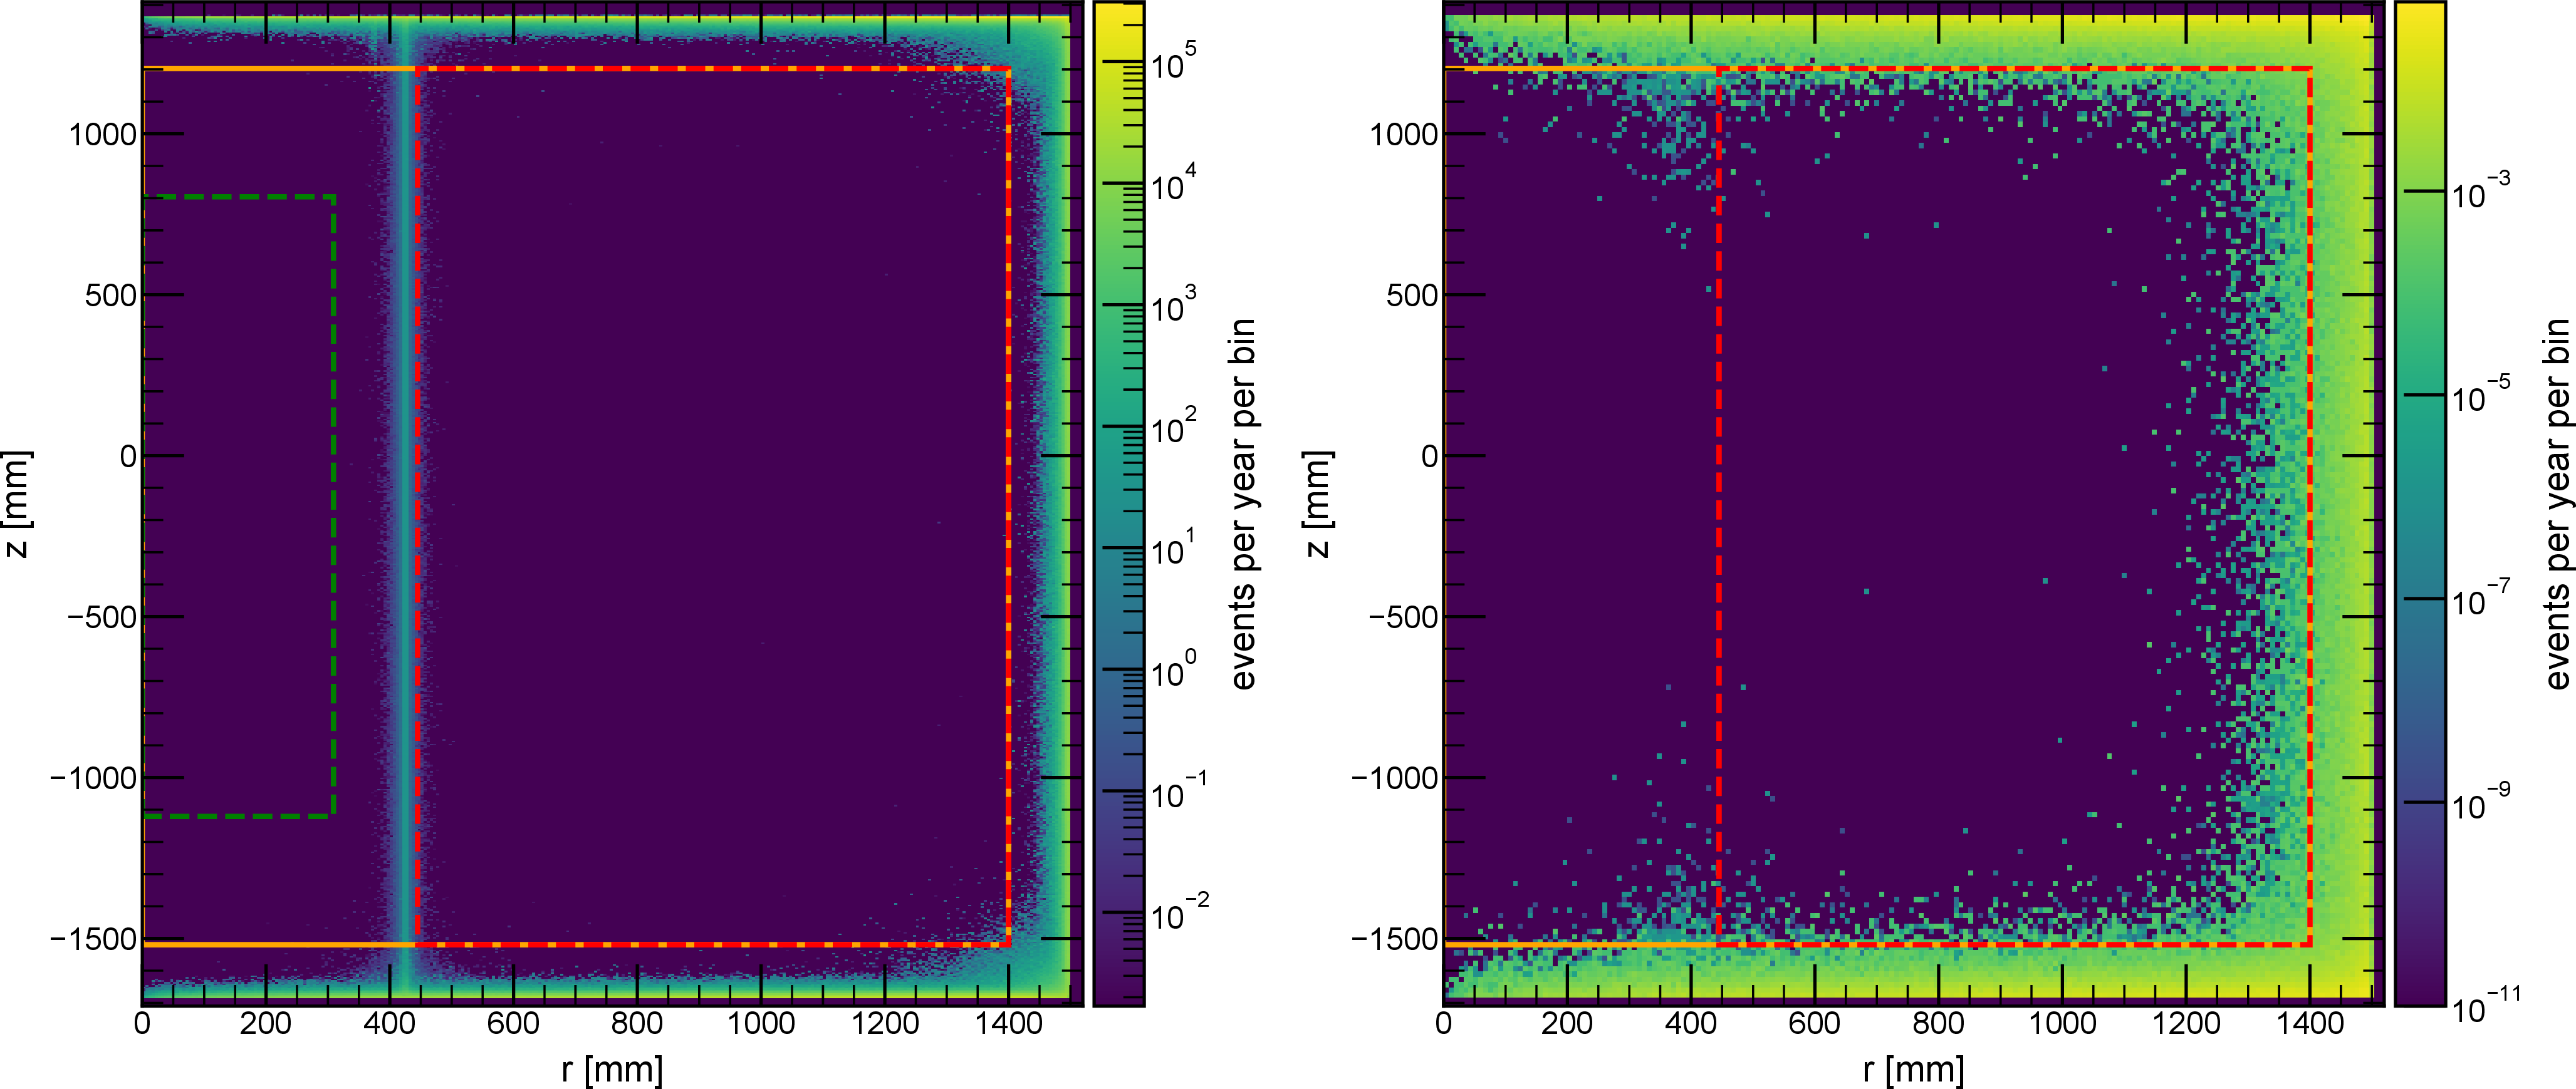The image size is (2576, 1089).
Task: Click the left plot's r-axis tick label 600
Action: point(514,1024)
